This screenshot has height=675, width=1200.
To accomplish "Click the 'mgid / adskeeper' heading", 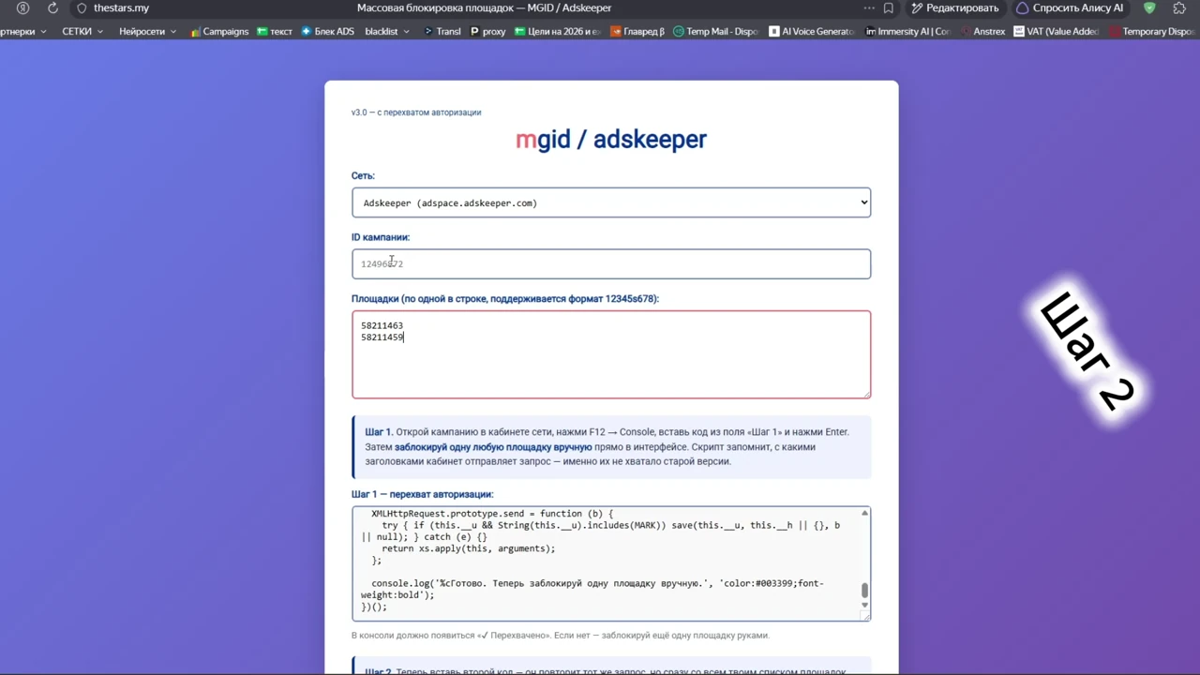I will click(x=611, y=140).
